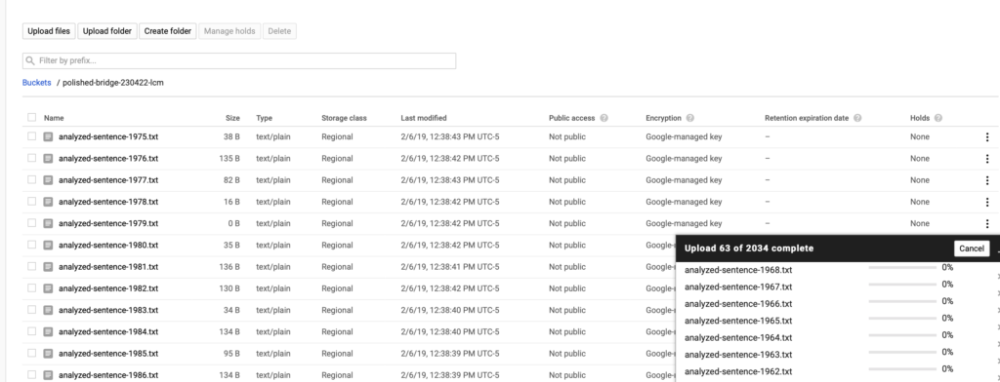Viewport: 1000px width, 382px height.
Task: Focus the Filter by prefix field
Action: pos(239,60)
